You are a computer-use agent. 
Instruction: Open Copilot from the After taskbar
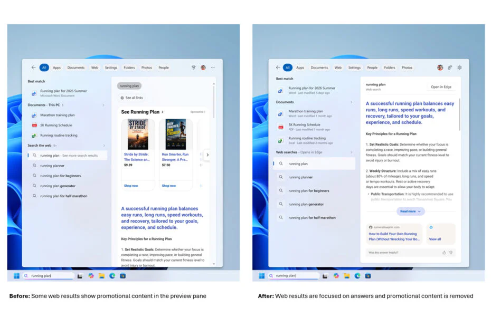pos(336,276)
